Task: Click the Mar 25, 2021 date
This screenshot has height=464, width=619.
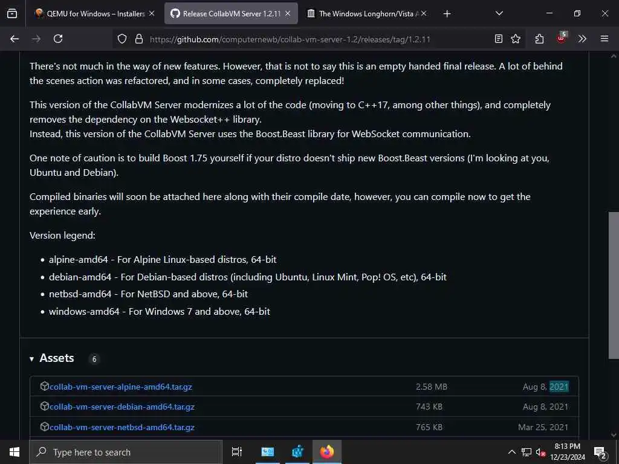Action: pyautogui.click(x=543, y=427)
